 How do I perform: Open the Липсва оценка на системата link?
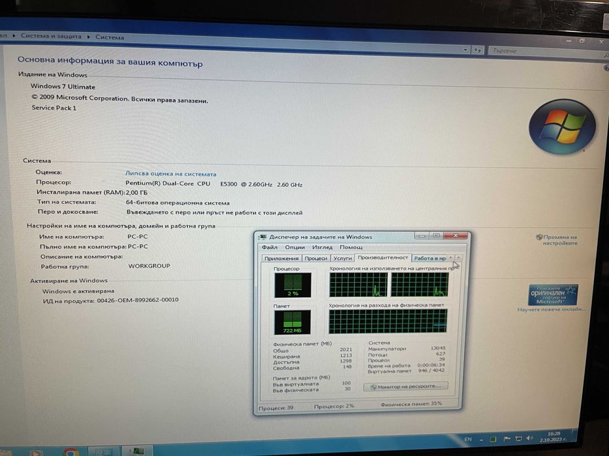170,174
